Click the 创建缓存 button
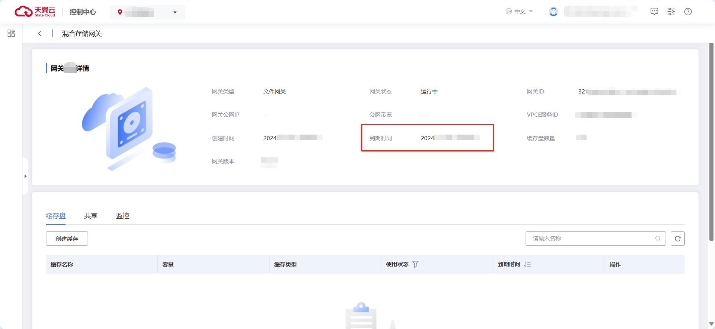This screenshot has height=329, width=715. point(67,239)
